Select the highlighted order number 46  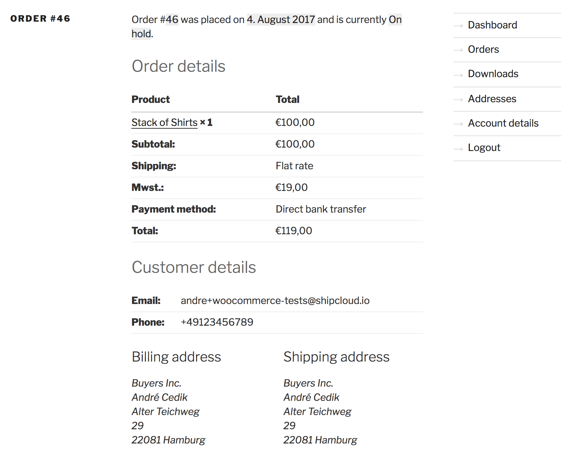pyautogui.click(x=171, y=20)
